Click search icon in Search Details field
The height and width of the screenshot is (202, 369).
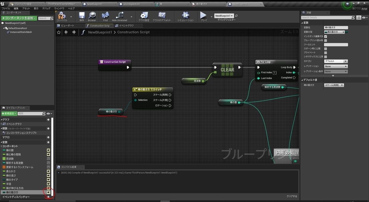click(x=354, y=18)
